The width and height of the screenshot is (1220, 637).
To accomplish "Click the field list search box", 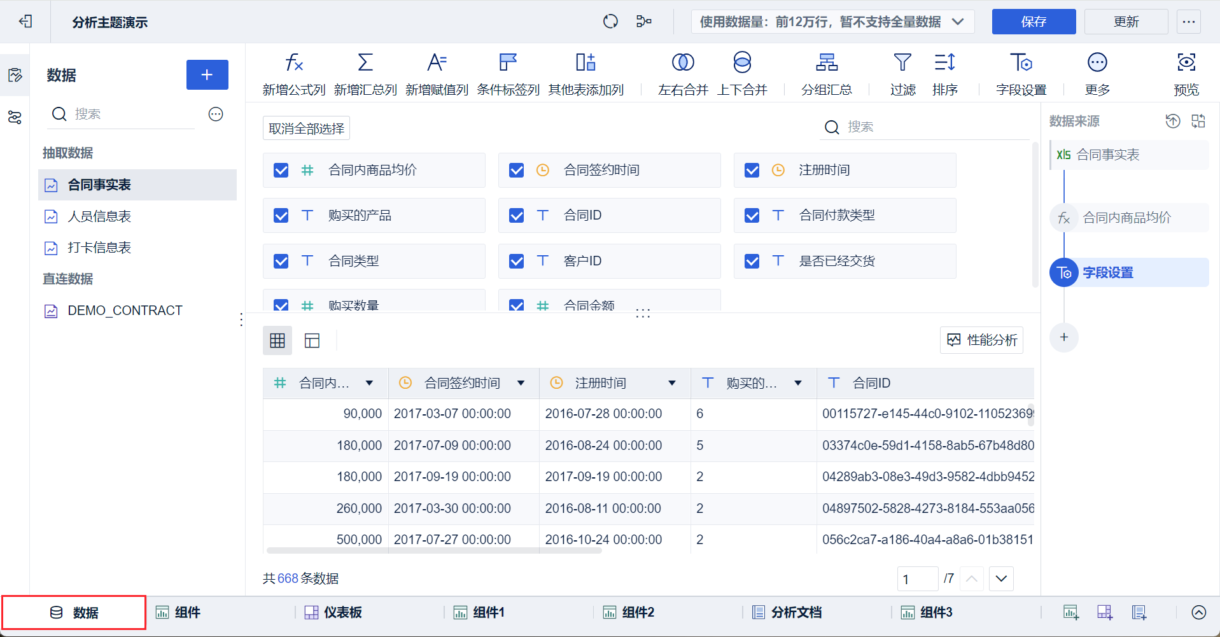I will point(924,127).
